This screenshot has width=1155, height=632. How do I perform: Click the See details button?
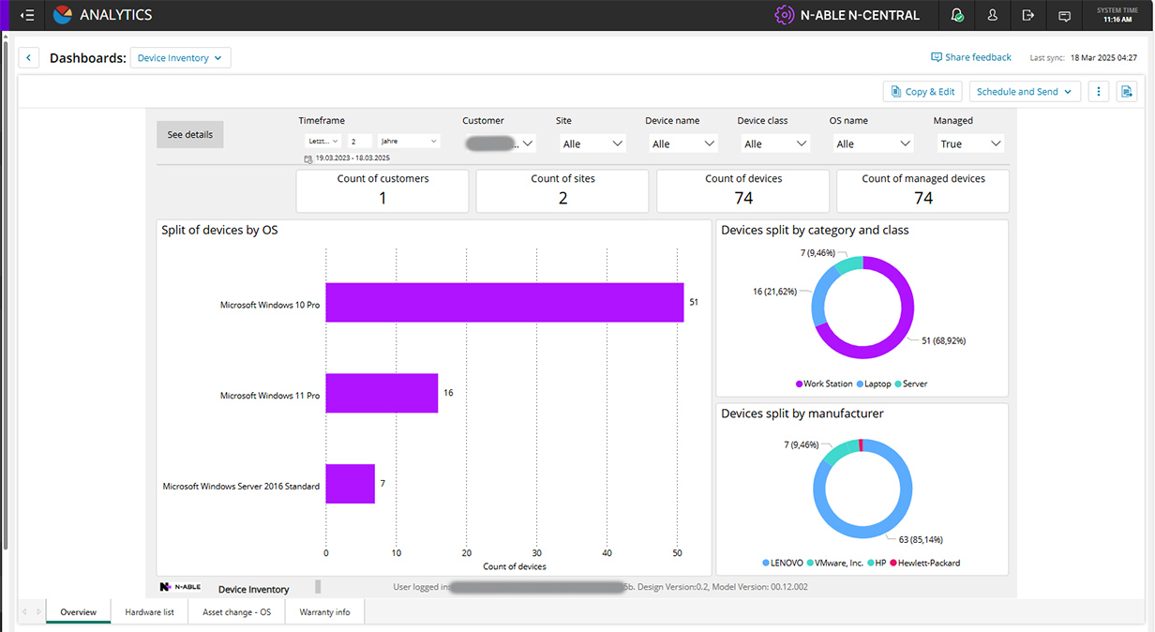pos(190,134)
